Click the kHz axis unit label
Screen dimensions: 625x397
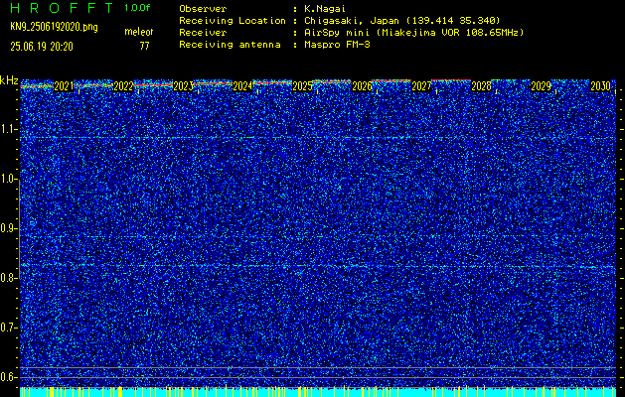(x=9, y=80)
